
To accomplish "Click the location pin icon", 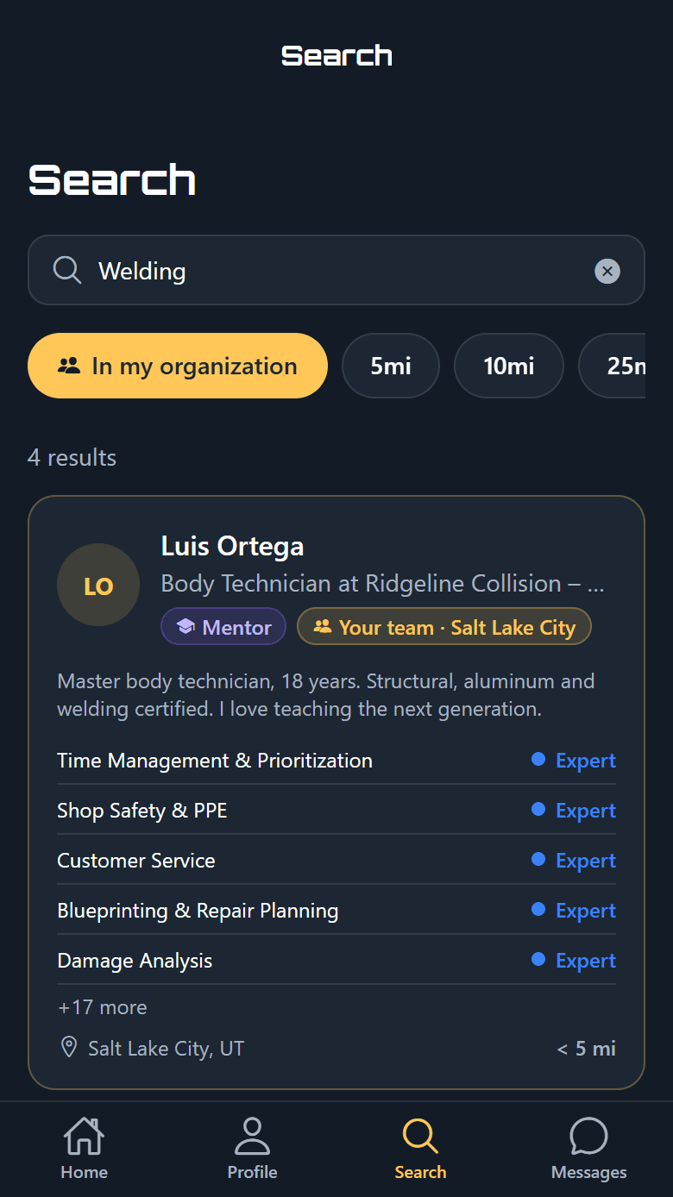I will click(68, 1048).
